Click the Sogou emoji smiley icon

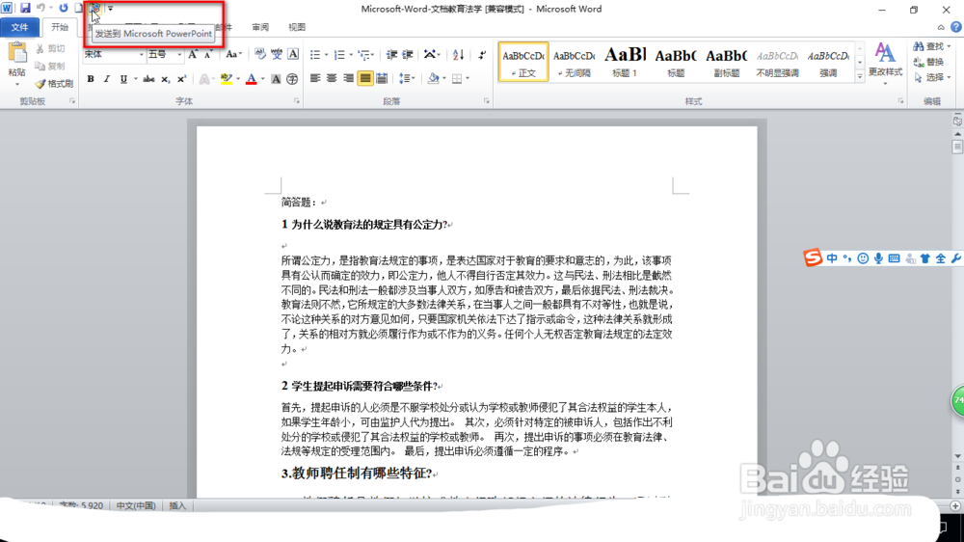pos(863,258)
